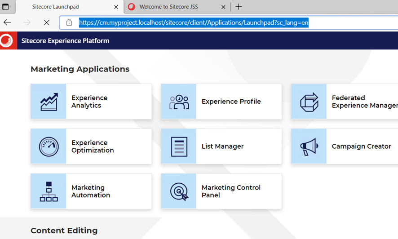Image resolution: width=398 pixels, height=239 pixels.
Task: Click the lock site info icon
Action: click(x=69, y=22)
